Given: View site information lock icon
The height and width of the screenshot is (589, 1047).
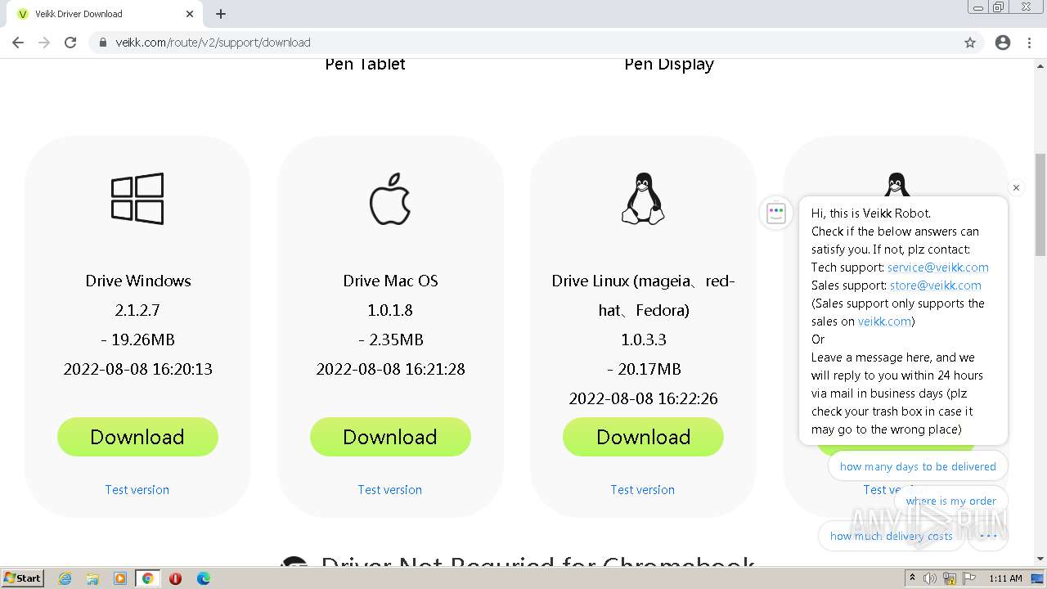Looking at the screenshot, I should 102,43.
